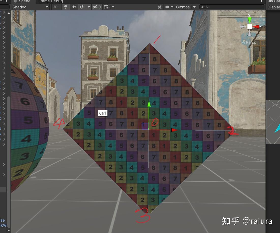Click the white cube to toggle perspective view
This screenshot has height=233, width=280.
coord(249,26)
